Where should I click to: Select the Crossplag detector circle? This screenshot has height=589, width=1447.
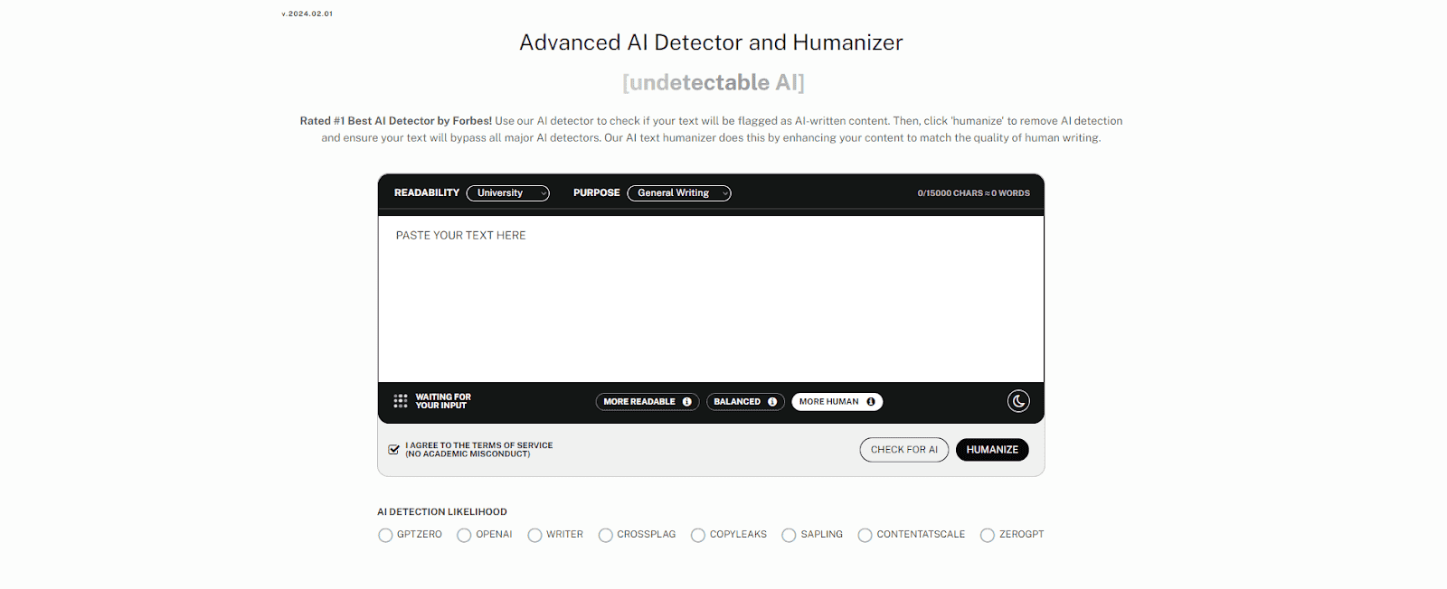(606, 535)
